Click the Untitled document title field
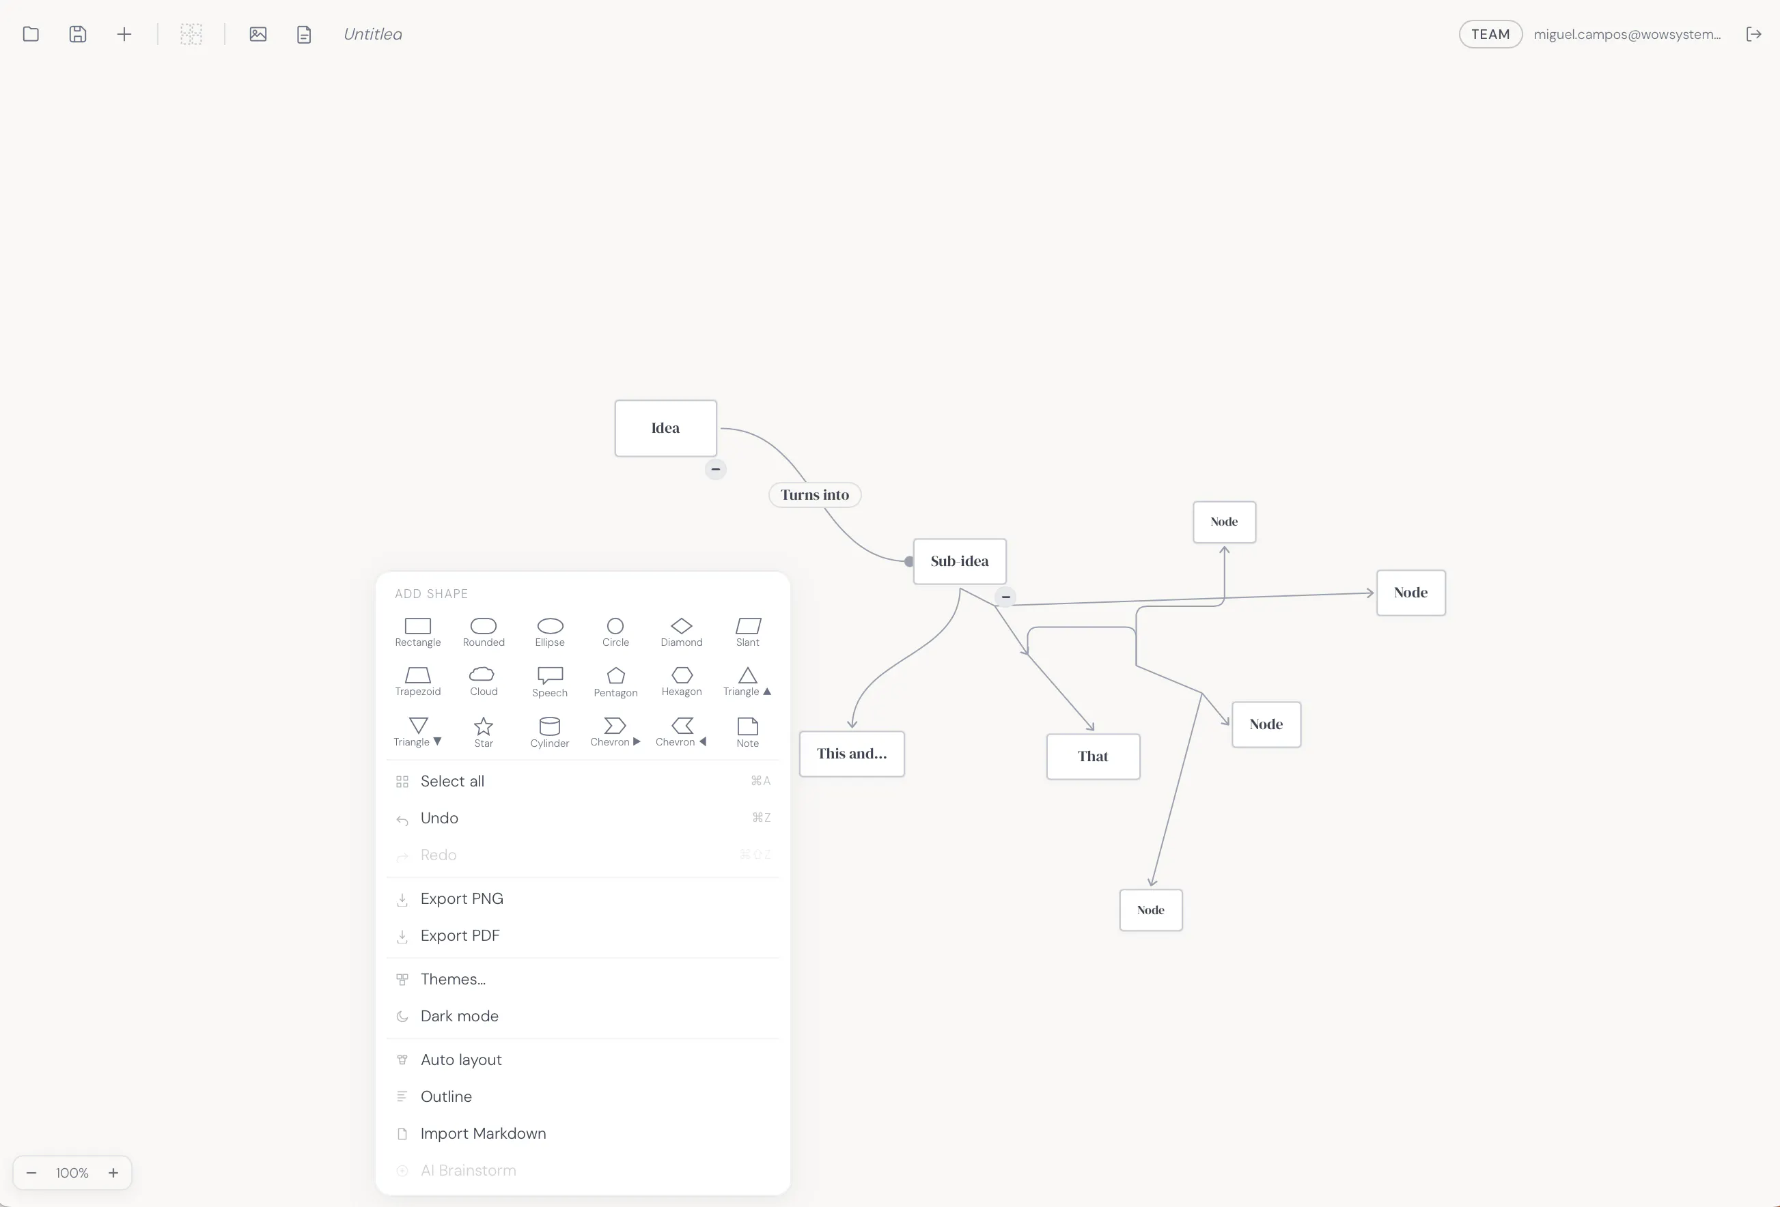The image size is (1780, 1207). coord(373,33)
